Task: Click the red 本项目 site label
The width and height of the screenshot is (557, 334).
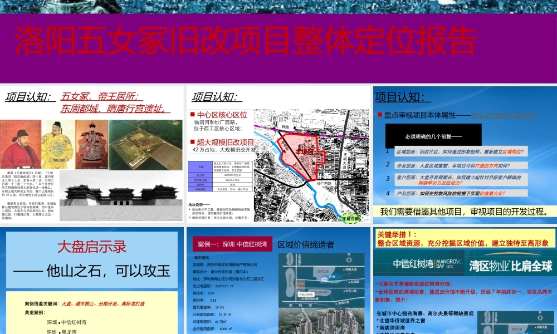Action: [305, 151]
